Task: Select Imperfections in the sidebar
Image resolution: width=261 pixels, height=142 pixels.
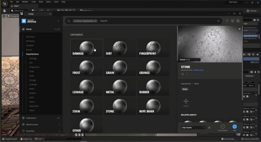Action: click(x=32, y=54)
